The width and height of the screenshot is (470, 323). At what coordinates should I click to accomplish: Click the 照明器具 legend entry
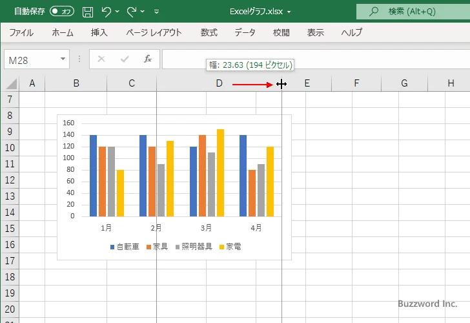tap(194, 247)
